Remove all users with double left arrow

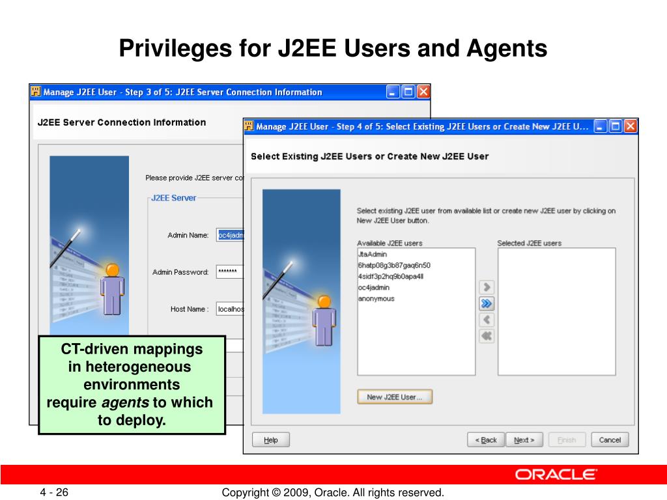[x=487, y=337]
